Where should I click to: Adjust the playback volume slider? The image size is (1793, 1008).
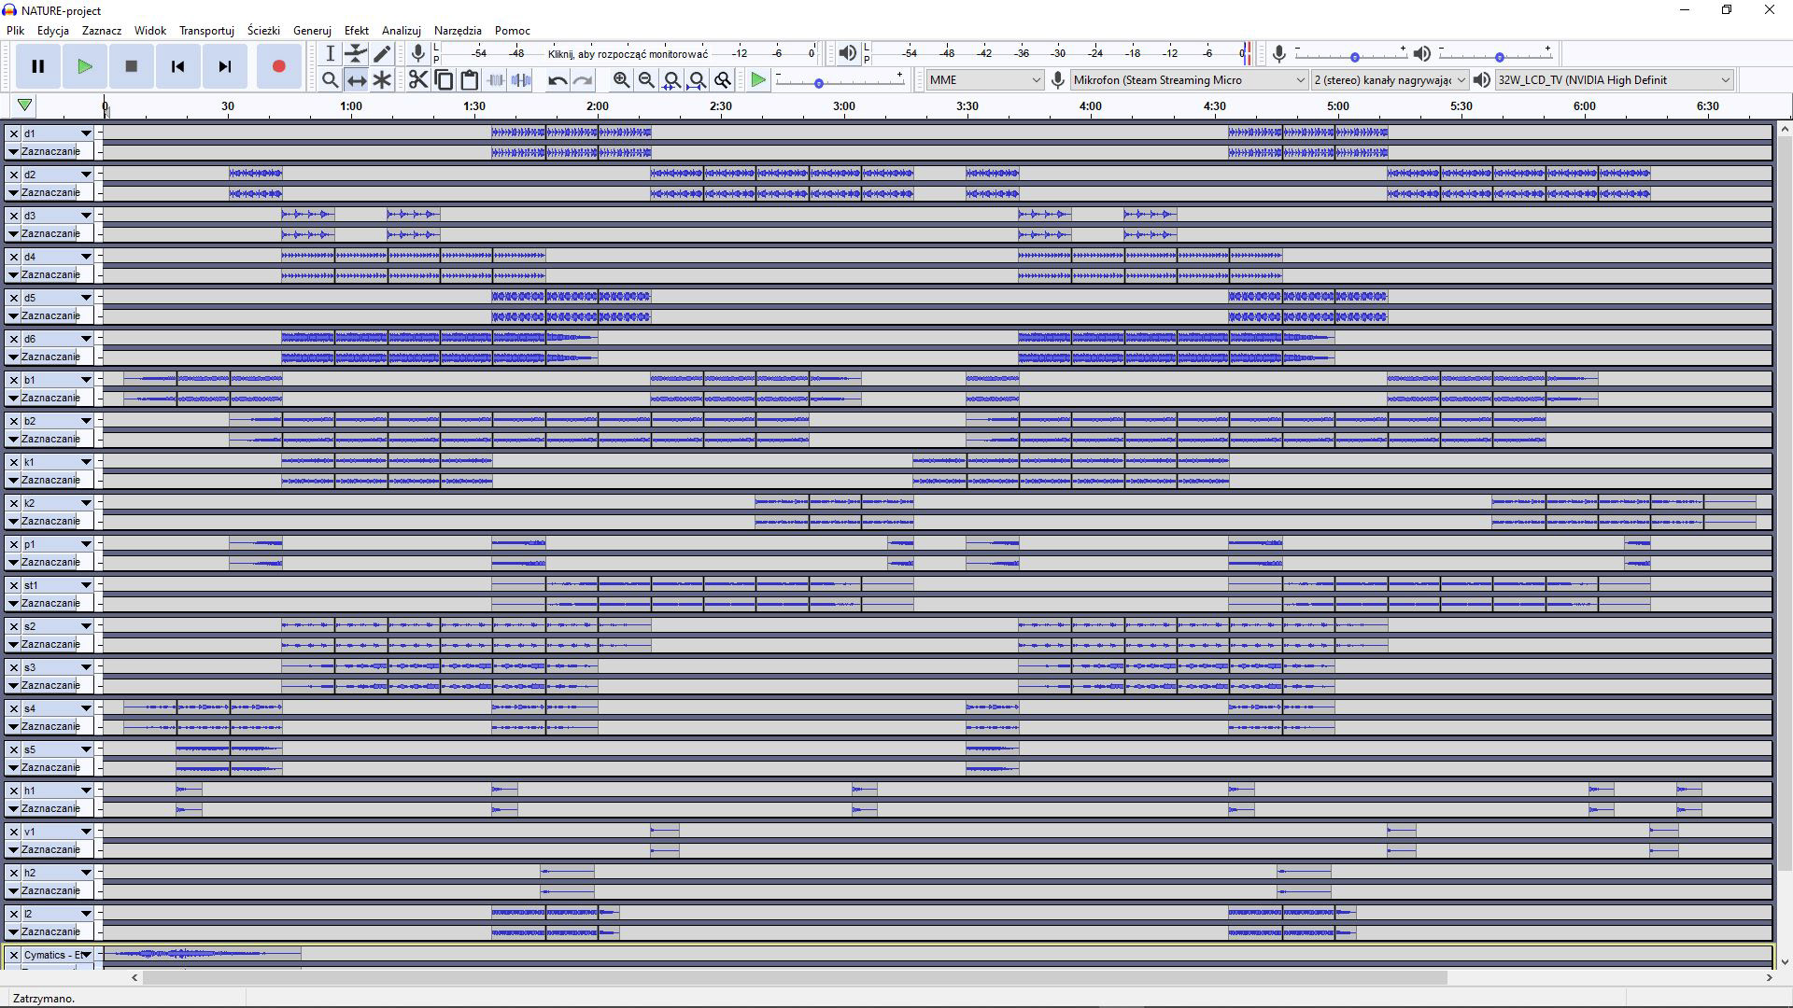1499,57
